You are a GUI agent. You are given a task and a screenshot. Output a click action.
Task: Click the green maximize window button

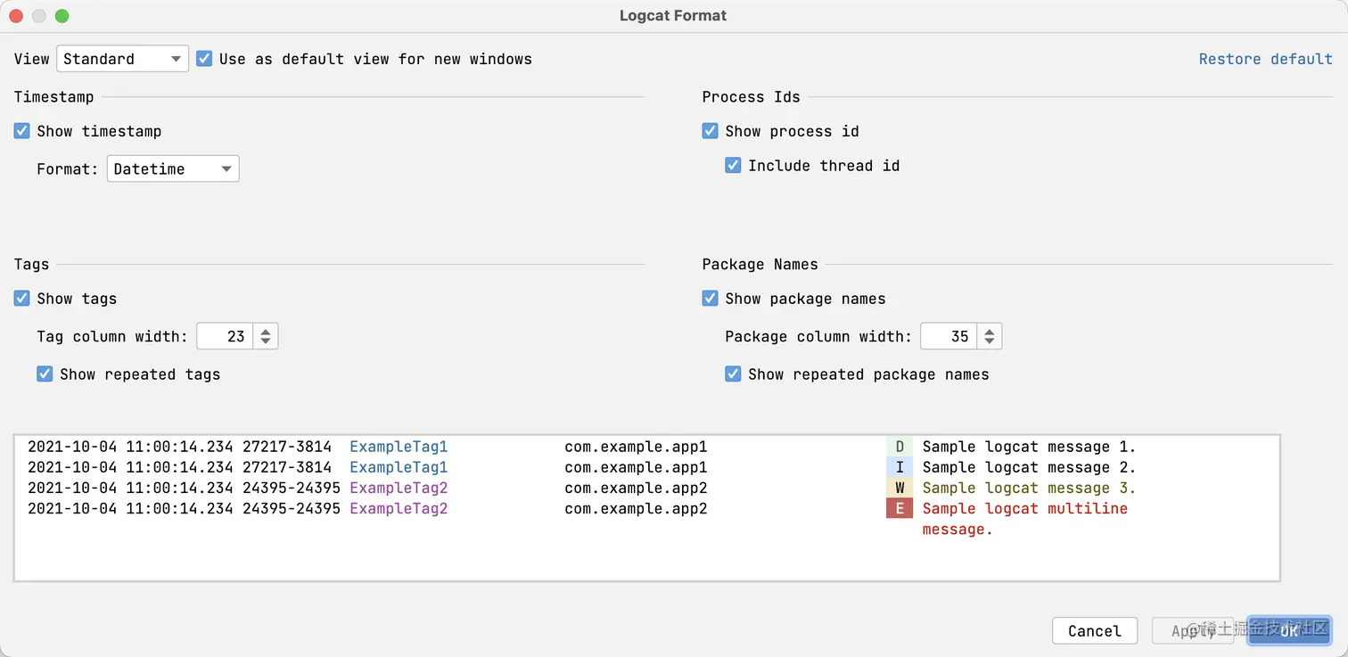point(62,16)
